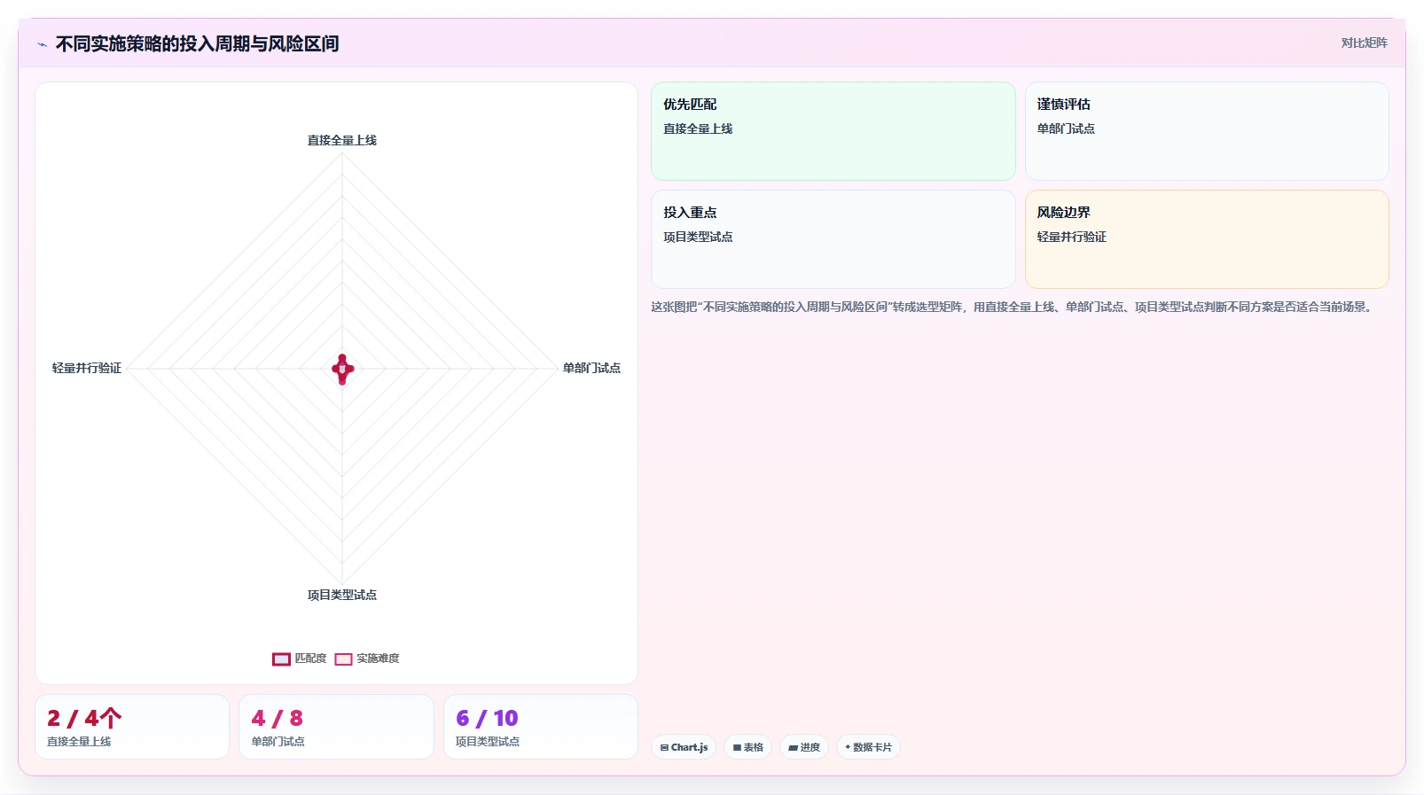Click the radar axis label 单部门试点

(591, 368)
